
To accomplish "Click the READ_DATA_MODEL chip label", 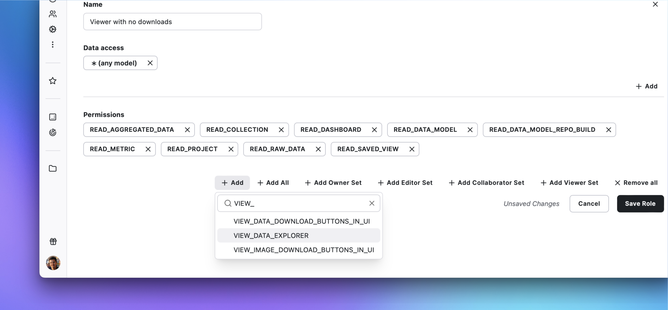I will point(425,130).
